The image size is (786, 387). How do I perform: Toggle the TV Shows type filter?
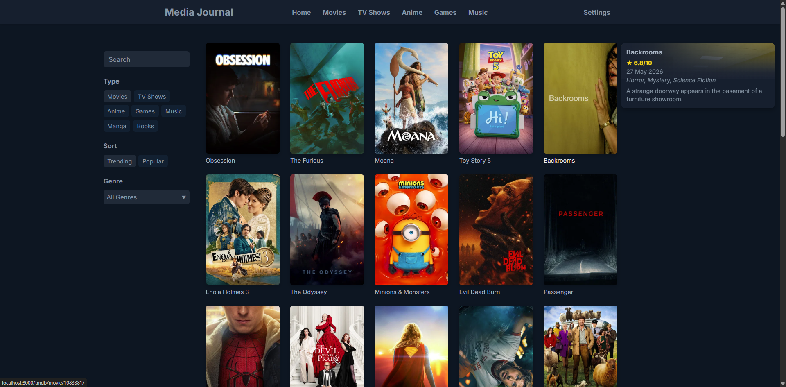[152, 97]
